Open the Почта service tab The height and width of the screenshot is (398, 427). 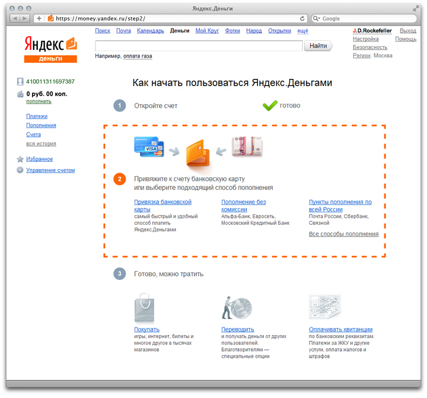(x=123, y=30)
